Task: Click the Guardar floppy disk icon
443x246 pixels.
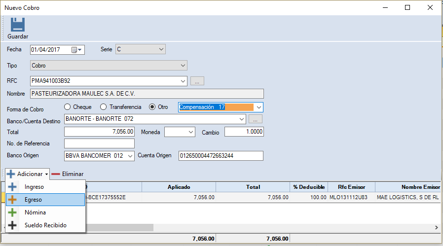Action: coord(18,25)
